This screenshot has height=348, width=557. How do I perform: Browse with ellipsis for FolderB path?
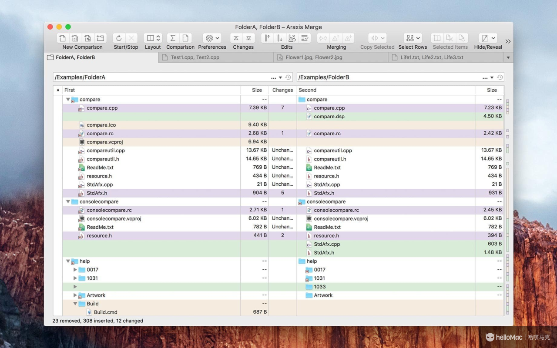pyautogui.click(x=485, y=78)
